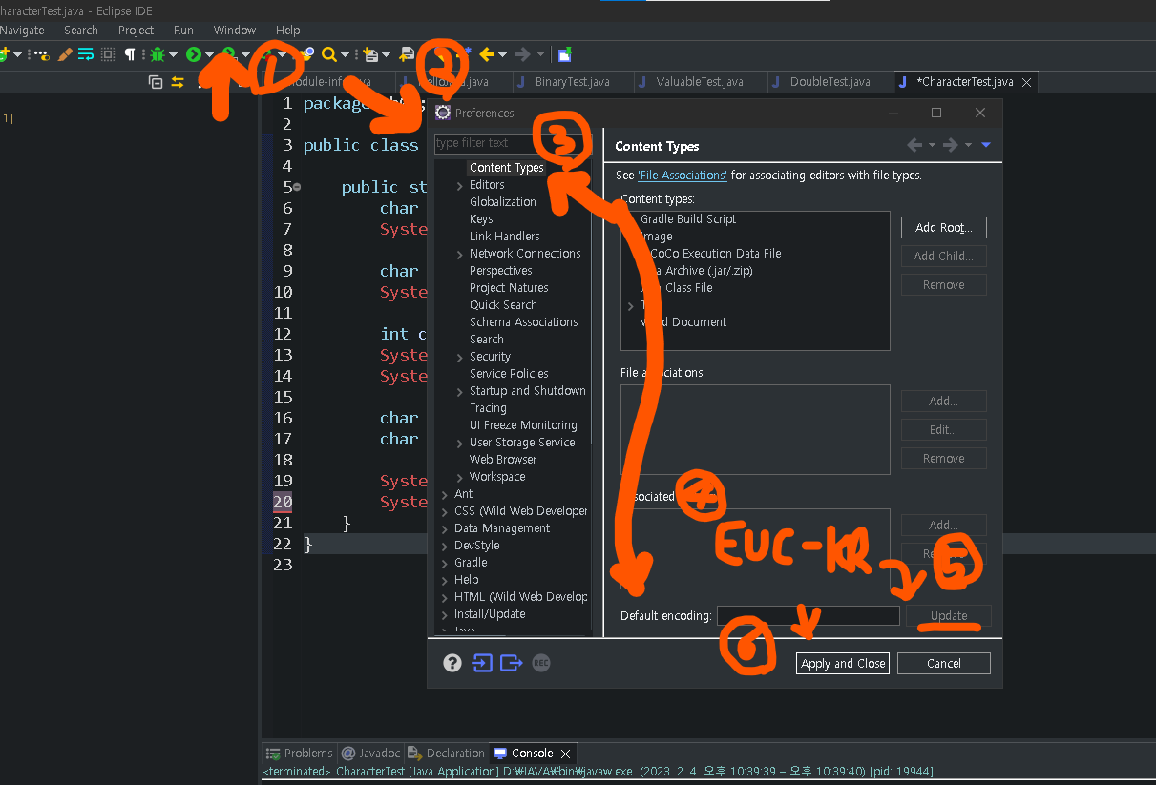Click the green Run button in toolbar

pos(194,54)
